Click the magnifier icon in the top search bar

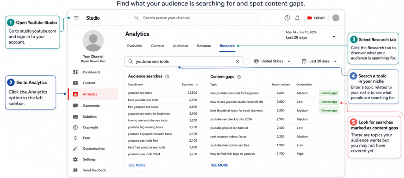[137, 18]
